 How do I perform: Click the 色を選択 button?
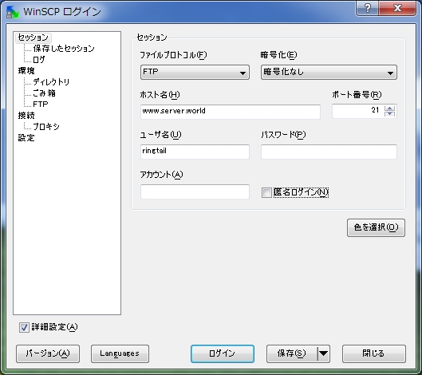click(376, 227)
